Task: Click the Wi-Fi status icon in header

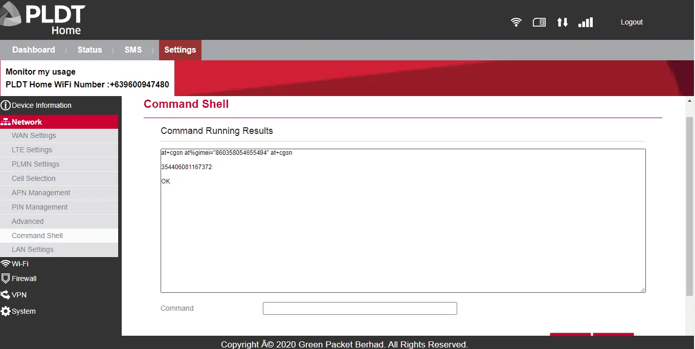Action: pos(517,22)
